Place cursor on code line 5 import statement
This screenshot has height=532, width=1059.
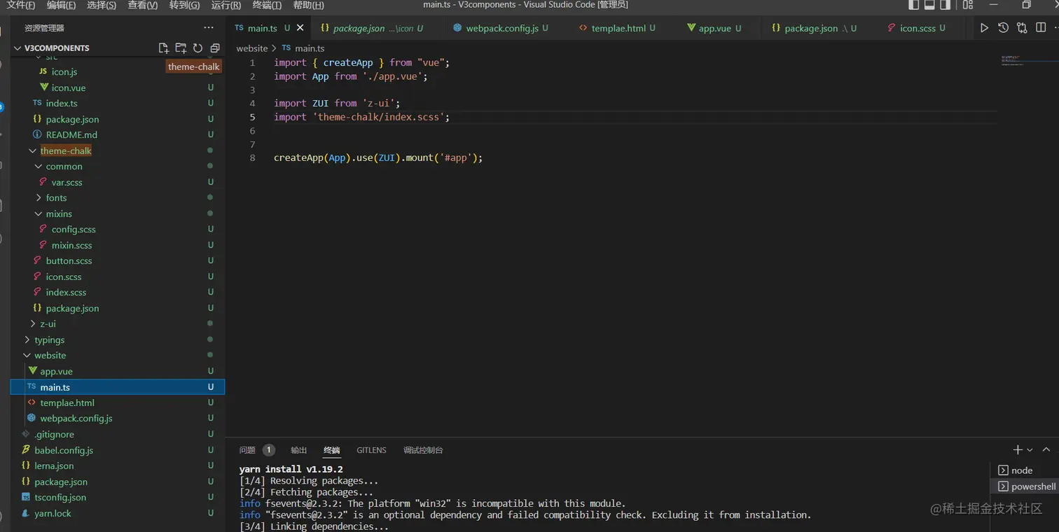pos(361,117)
